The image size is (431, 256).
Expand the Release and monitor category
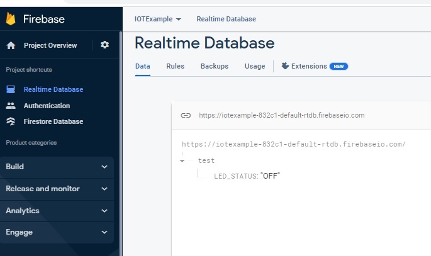pos(104,189)
